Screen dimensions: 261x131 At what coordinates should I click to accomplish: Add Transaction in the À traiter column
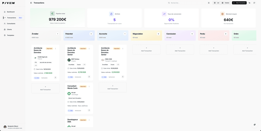coord(45,88)
